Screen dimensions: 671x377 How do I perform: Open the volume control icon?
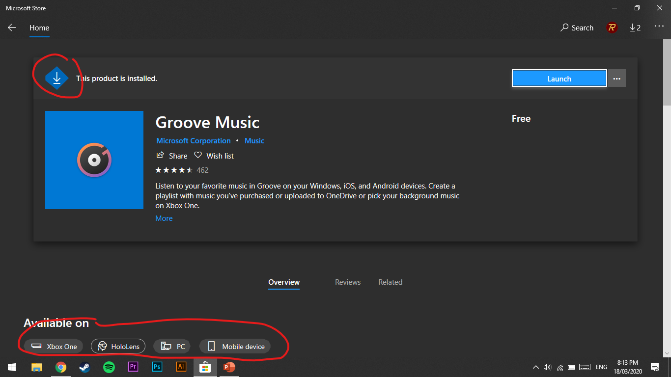click(548, 367)
